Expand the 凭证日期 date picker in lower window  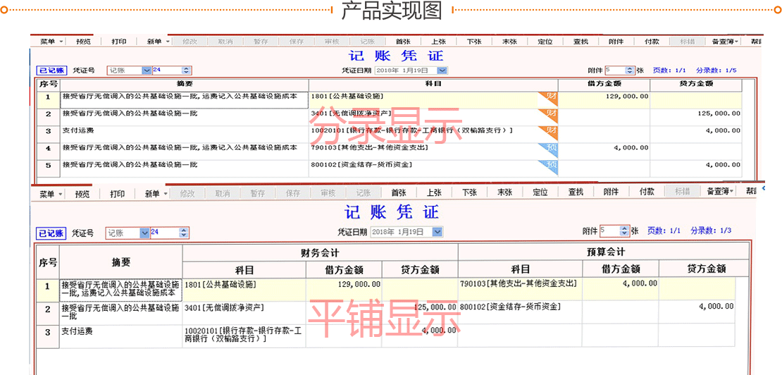click(437, 232)
